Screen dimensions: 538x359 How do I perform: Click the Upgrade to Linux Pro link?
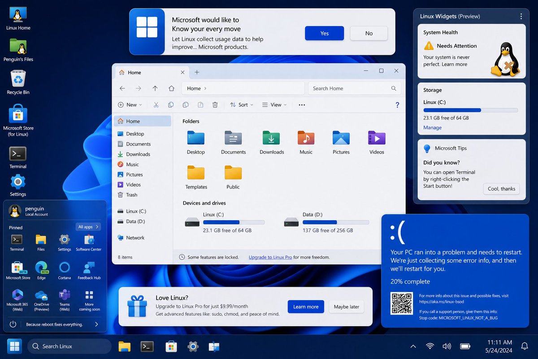[x=270, y=257]
